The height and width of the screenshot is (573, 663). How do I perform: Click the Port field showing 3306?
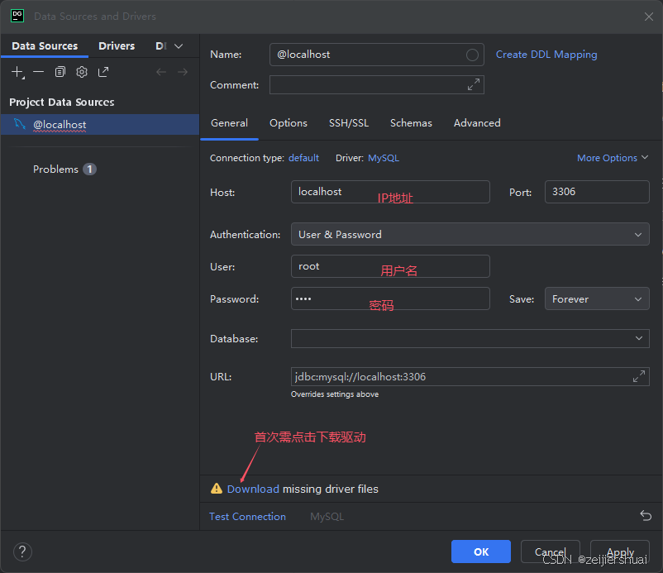click(597, 192)
